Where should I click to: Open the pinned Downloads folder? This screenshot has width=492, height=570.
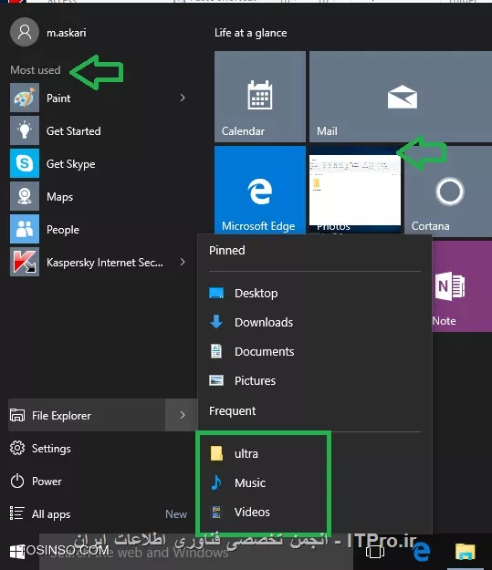pyautogui.click(x=315, y=322)
